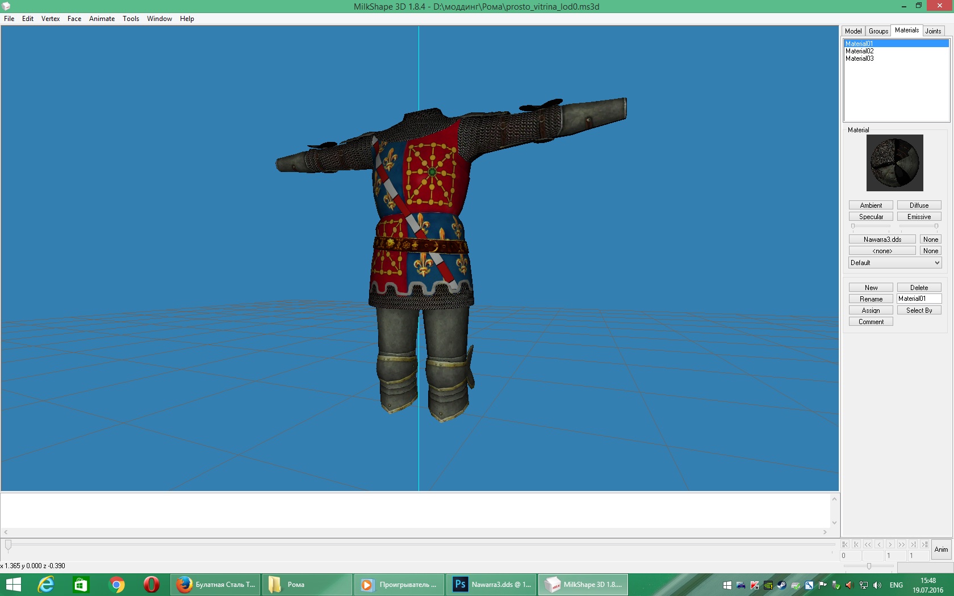Screen dimensions: 954x596
Task: Click the Steam tray icon
Action: [x=782, y=585]
